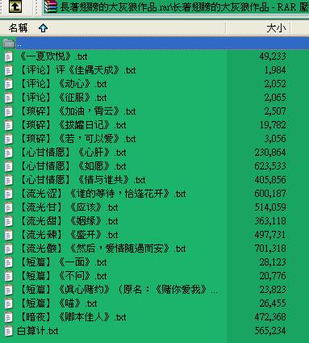Select 【流光酸】《然后，爱情随遇而安》.txt
The image size is (309, 343).
pos(102,249)
